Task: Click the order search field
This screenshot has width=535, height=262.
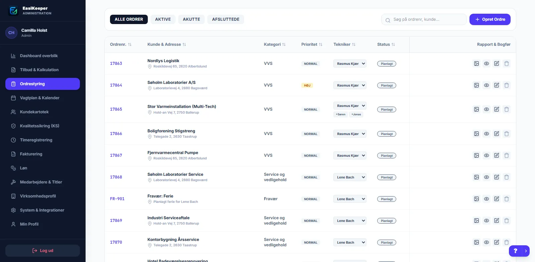Action: click(424, 19)
